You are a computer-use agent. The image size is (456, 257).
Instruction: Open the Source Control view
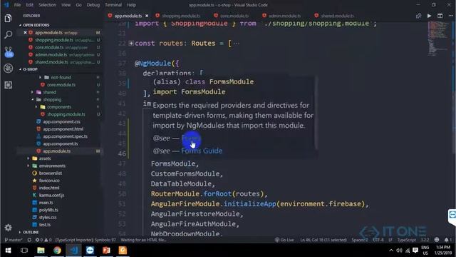point(9,52)
